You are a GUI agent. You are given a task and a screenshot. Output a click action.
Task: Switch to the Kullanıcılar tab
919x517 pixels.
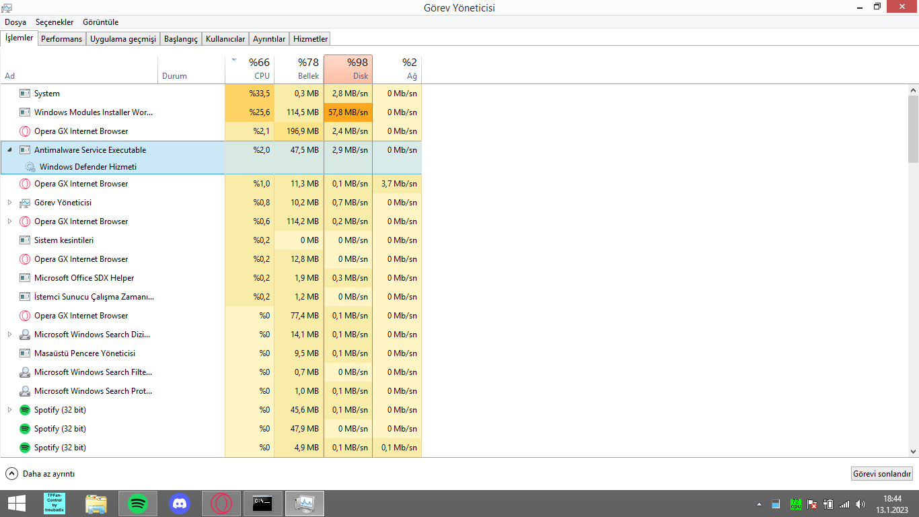pyautogui.click(x=225, y=39)
